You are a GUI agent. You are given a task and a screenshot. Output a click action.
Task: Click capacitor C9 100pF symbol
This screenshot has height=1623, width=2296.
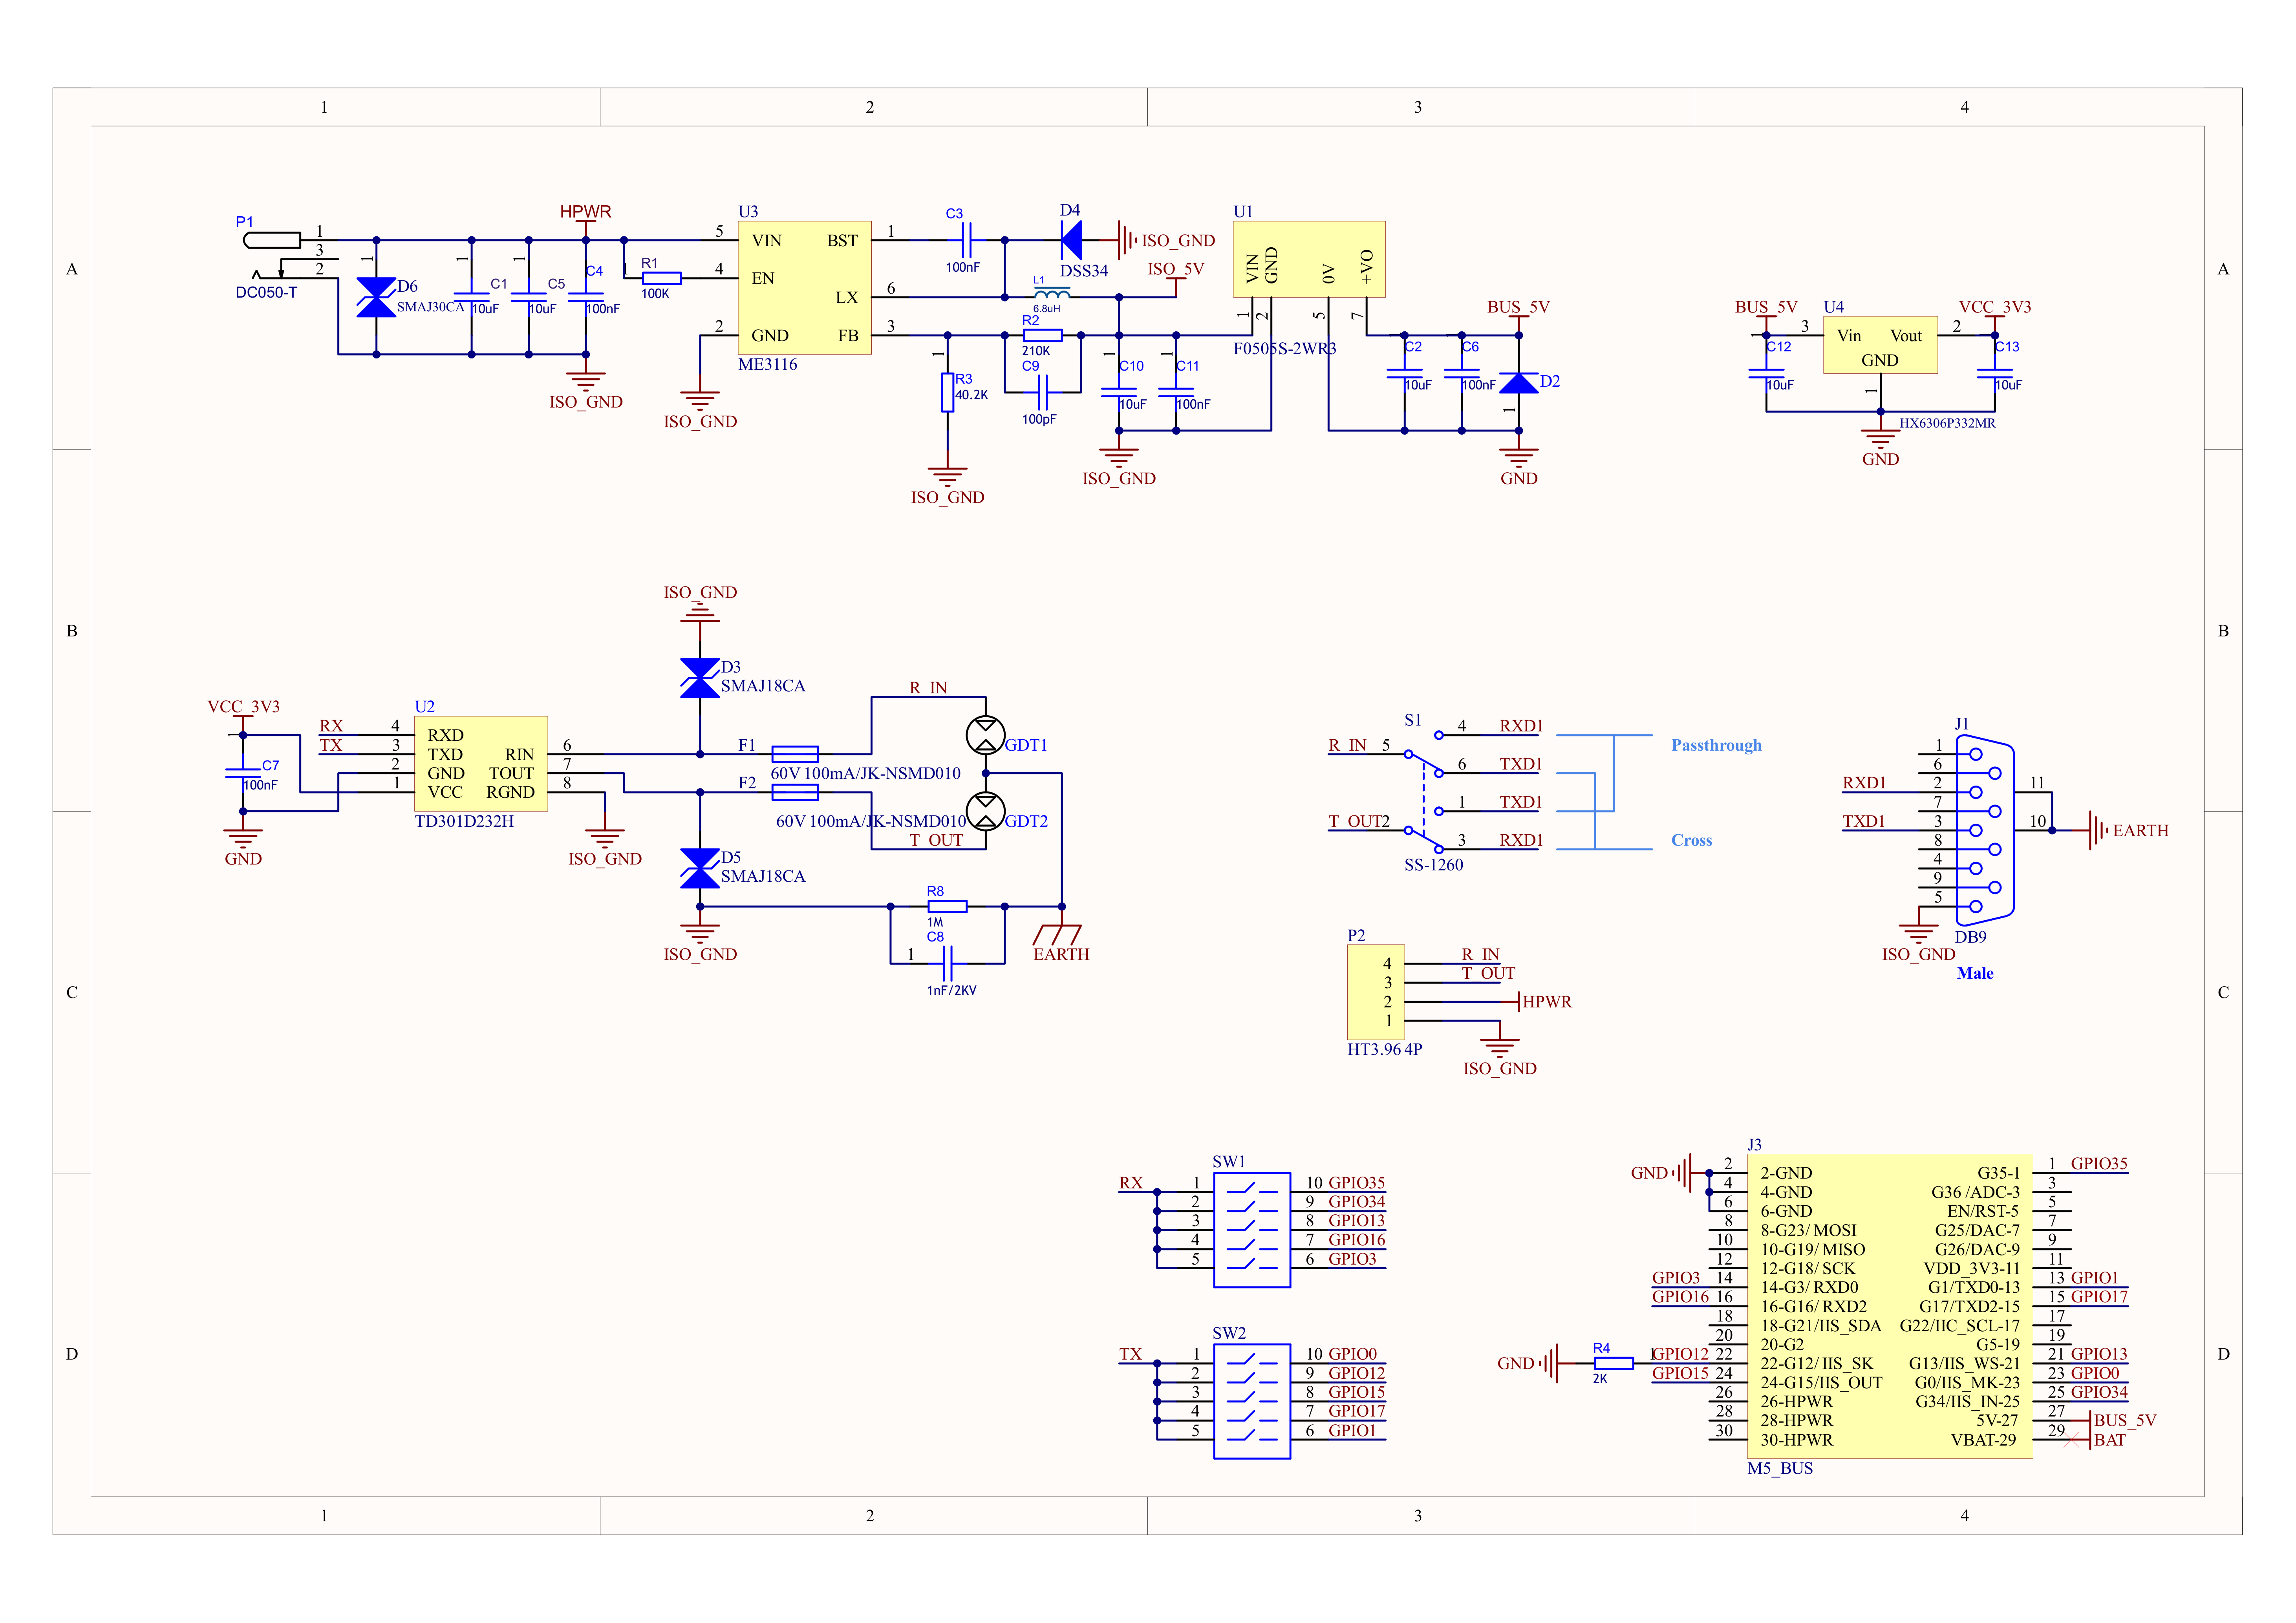click(x=1042, y=392)
